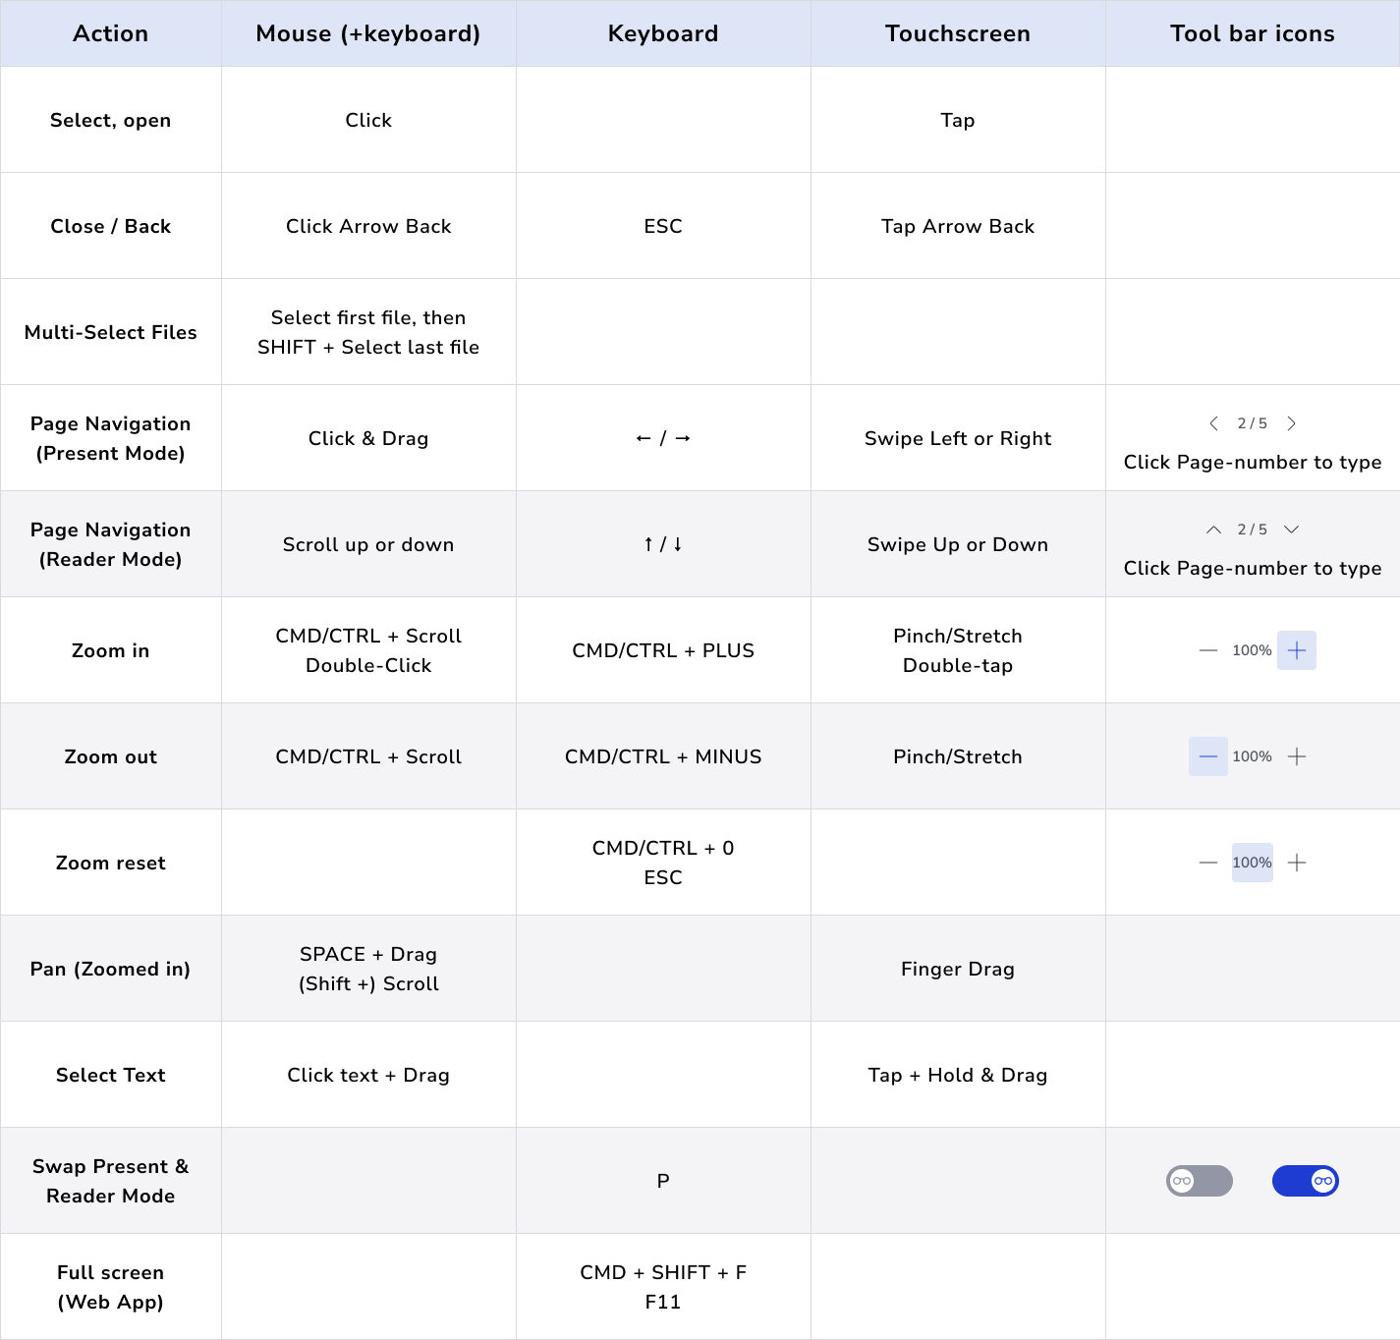
Task: Click the Tool bar icons column header
Action: [1253, 33]
